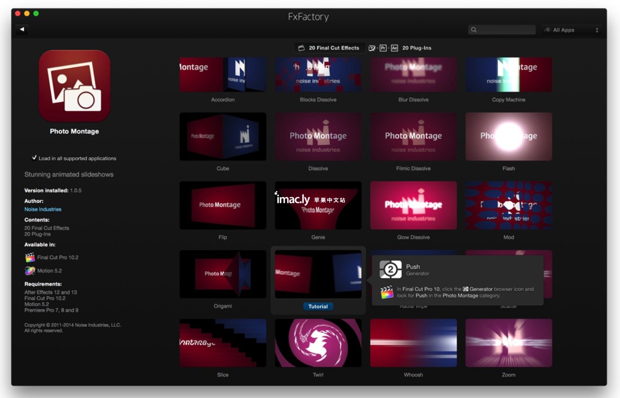The image size is (620, 398).
Task: Select the Whoosh effect thumbnail
Action: (x=413, y=343)
